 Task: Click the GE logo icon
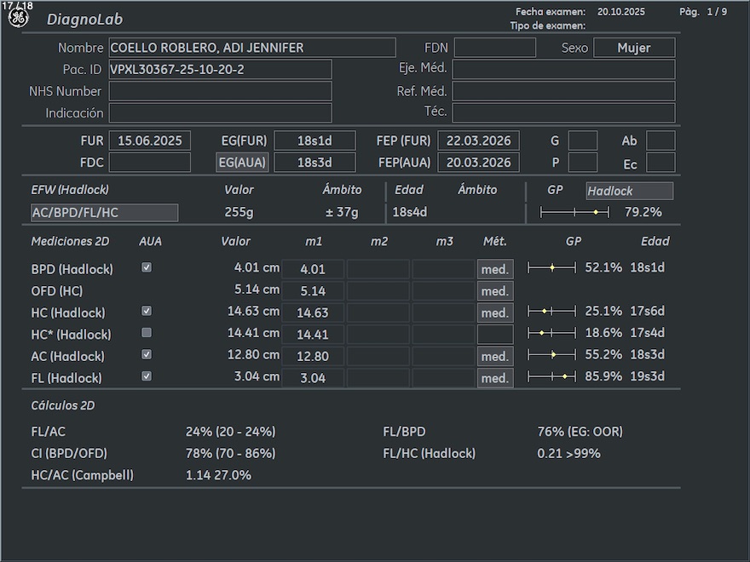(x=17, y=18)
